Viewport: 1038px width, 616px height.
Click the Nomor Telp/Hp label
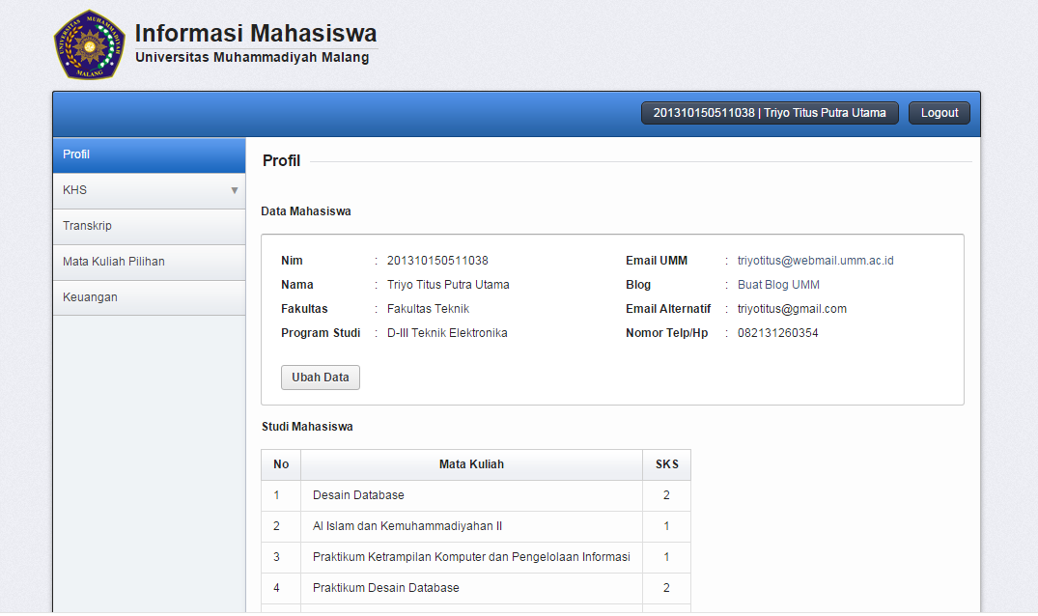666,333
